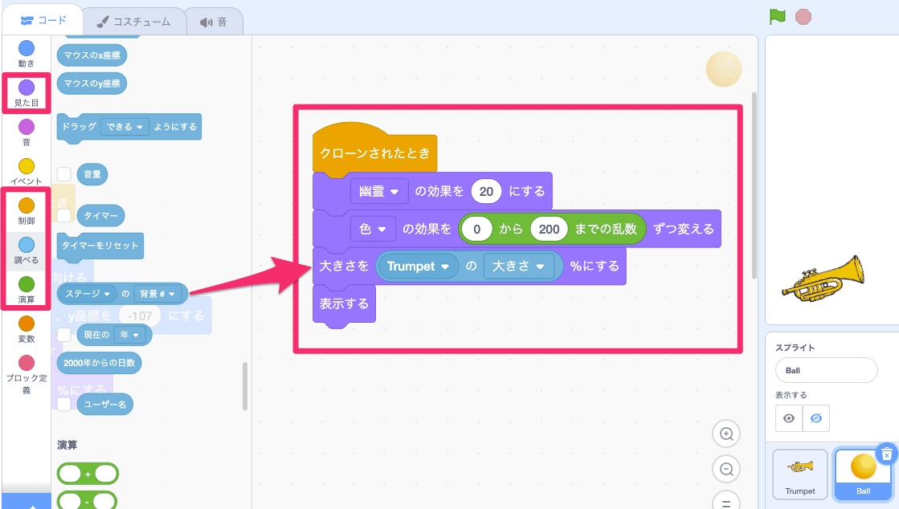Open the Trumpet dropdown in the size block
This screenshot has width=899, height=509.
(418, 266)
